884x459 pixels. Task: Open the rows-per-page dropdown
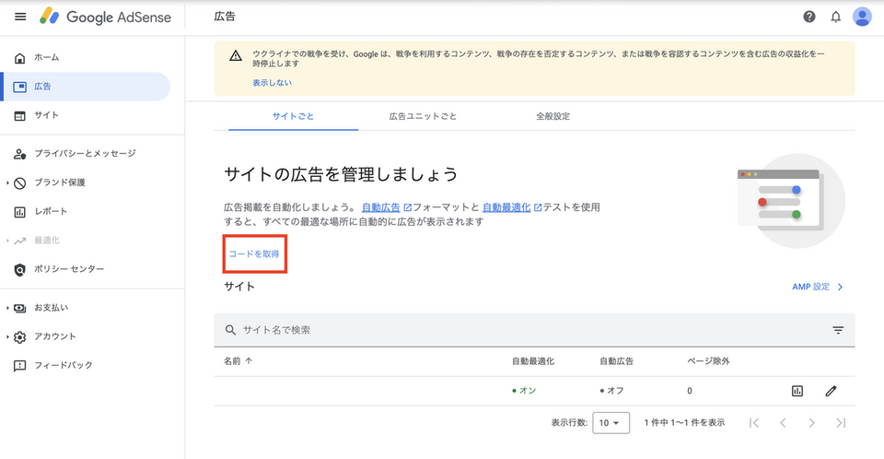pyautogui.click(x=611, y=423)
